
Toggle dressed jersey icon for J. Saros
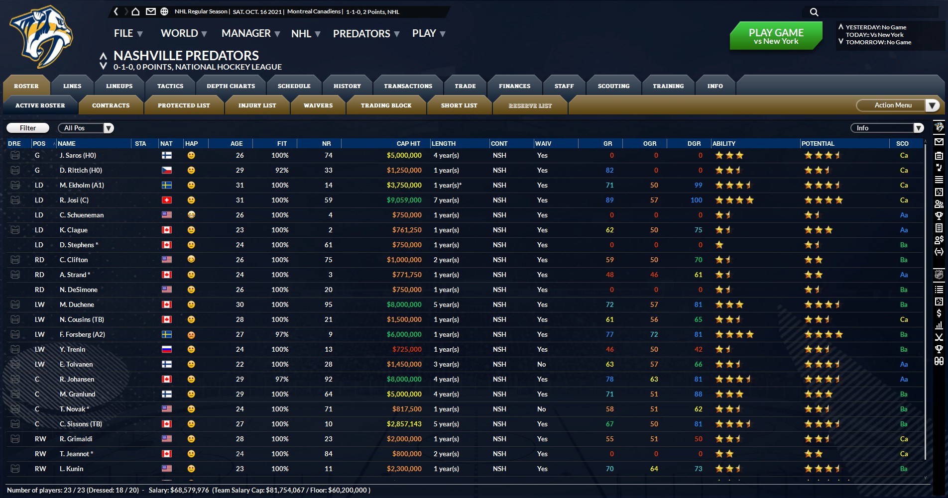coord(15,155)
